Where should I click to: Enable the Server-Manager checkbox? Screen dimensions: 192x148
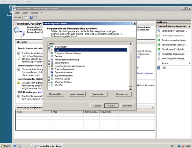[49, 62]
